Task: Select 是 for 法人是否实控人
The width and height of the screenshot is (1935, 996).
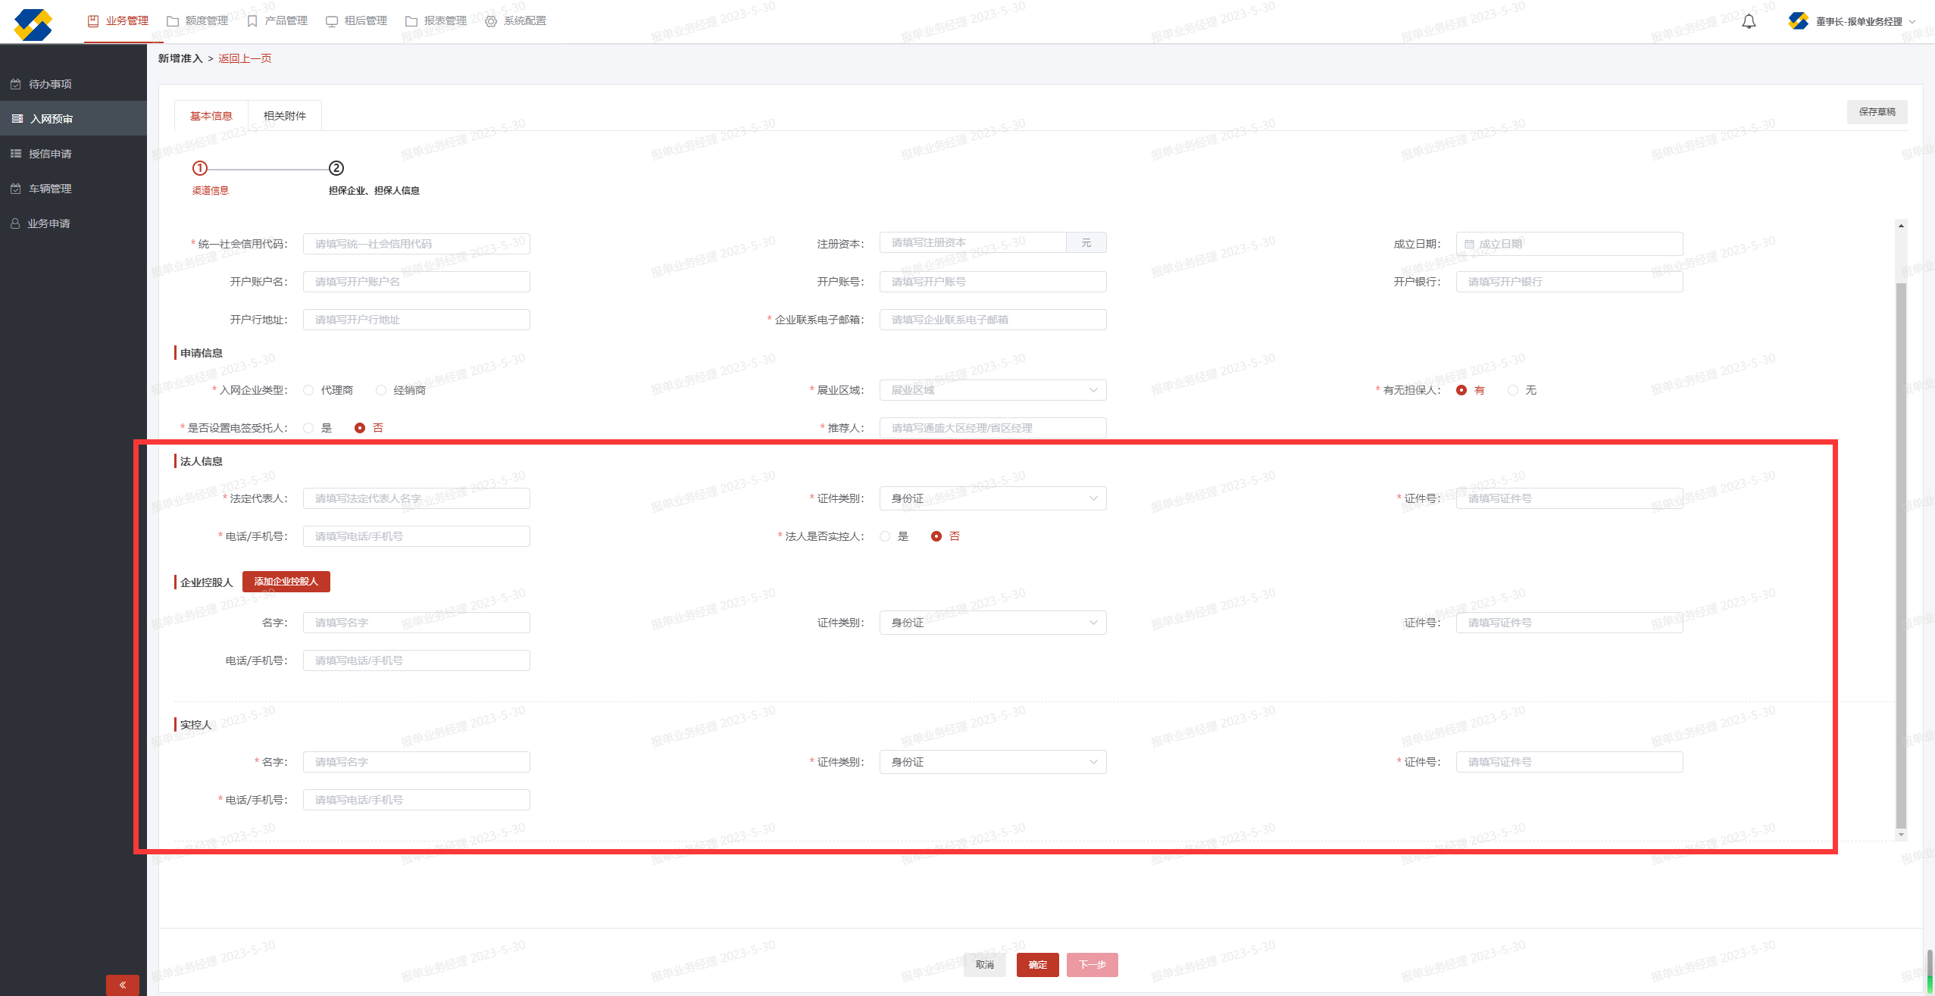Action: tap(885, 536)
